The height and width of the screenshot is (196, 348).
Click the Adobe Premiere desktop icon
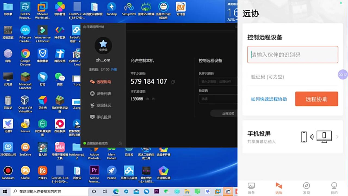pos(94,174)
